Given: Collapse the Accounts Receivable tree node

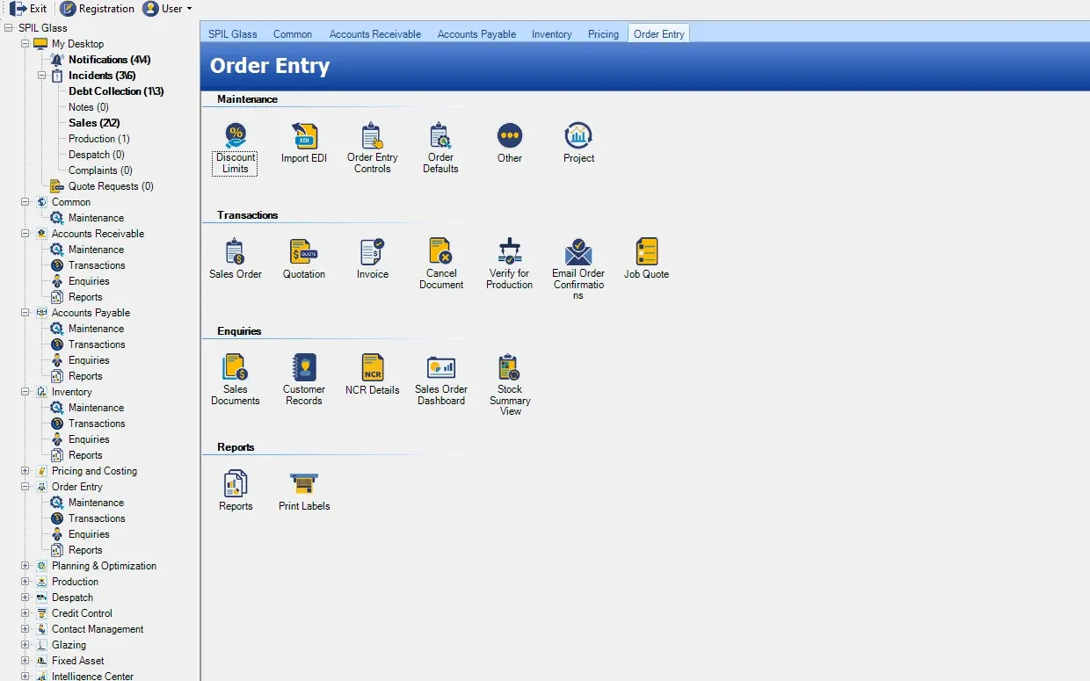Looking at the screenshot, I should tap(25, 234).
